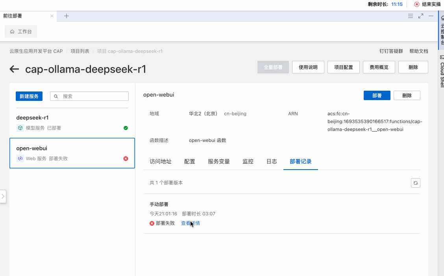The width and height of the screenshot is (444, 276).
Task: Click the Web 服务 function icon
Action: (x=20, y=159)
